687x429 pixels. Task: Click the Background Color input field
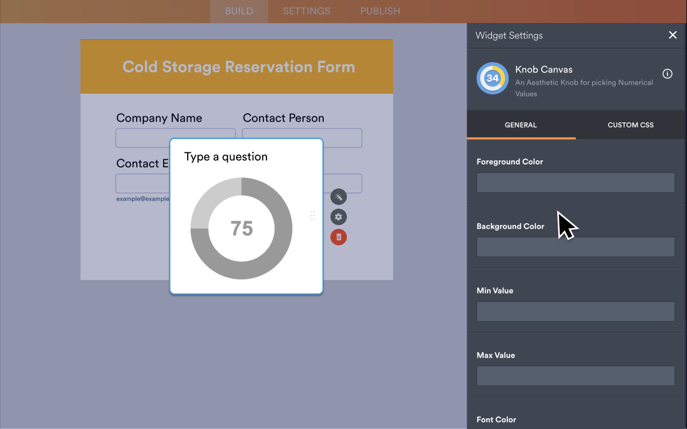[x=575, y=247]
